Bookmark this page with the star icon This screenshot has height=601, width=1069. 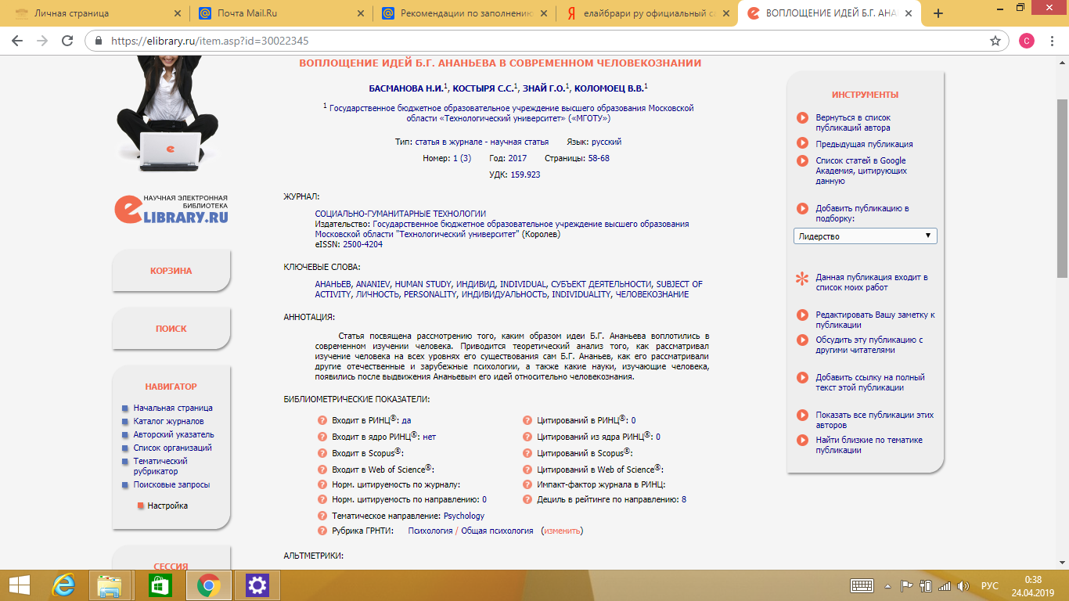[995, 41]
